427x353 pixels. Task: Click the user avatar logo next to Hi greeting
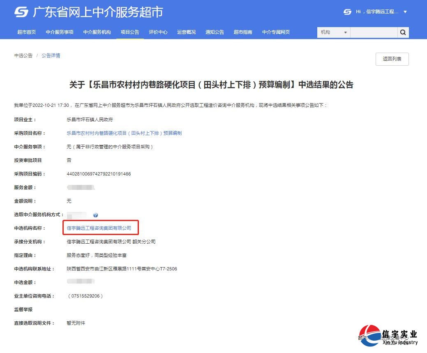(346, 12)
